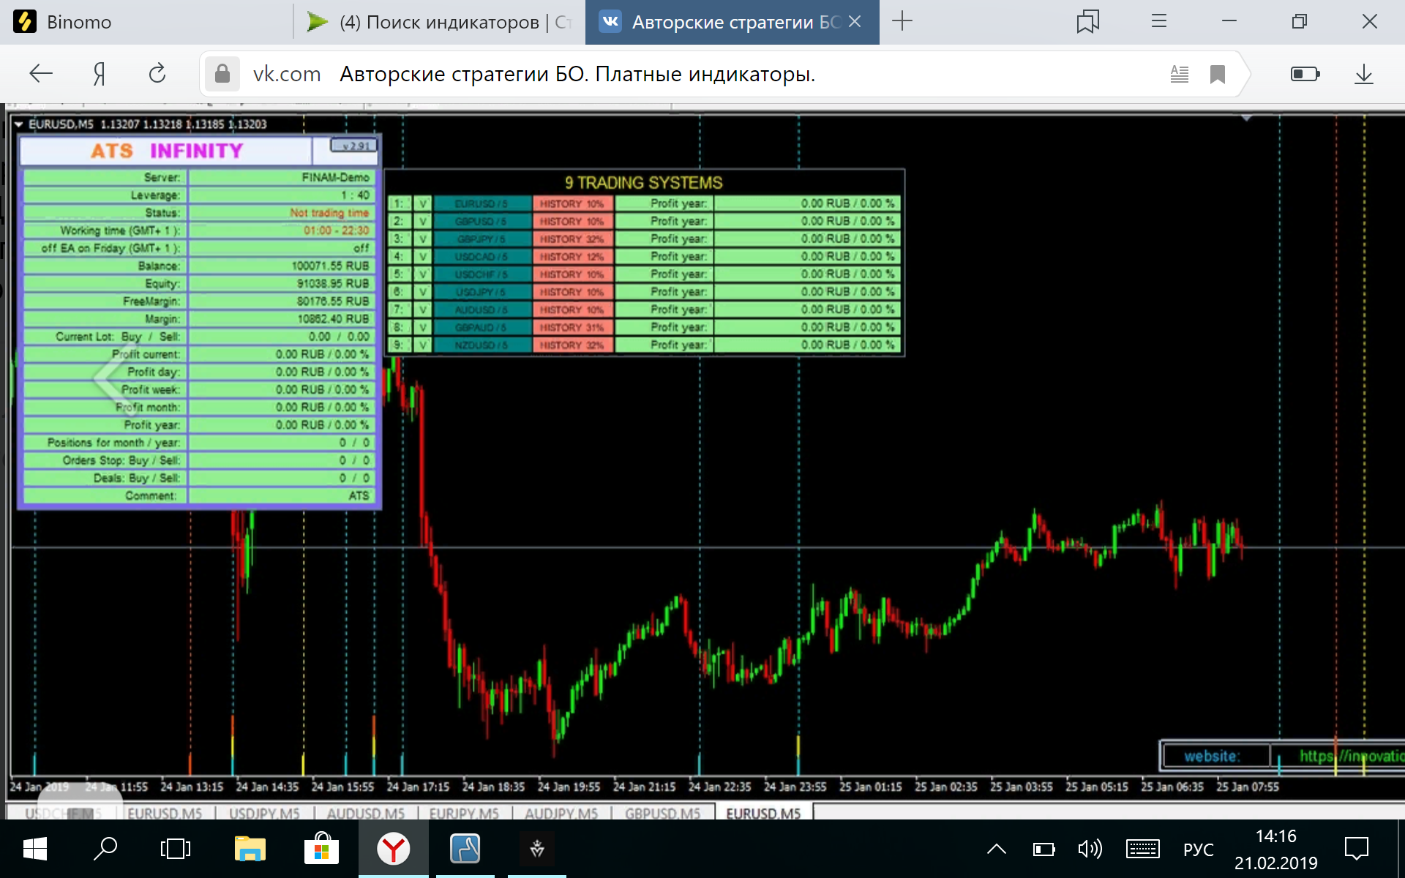Viewport: 1405px width, 878px height.
Task: Toggle the V checkbox for EURUSD system 1
Action: pyautogui.click(x=422, y=203)
